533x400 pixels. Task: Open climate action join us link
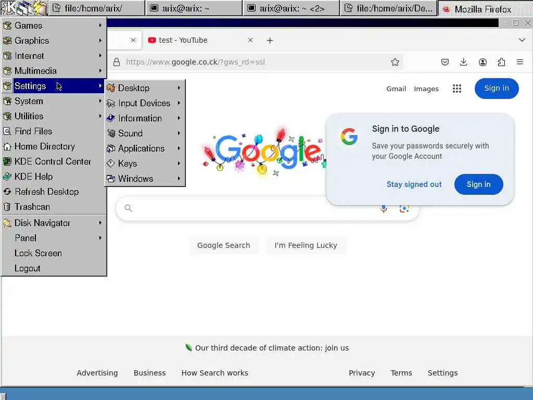(x=272, y=348)
